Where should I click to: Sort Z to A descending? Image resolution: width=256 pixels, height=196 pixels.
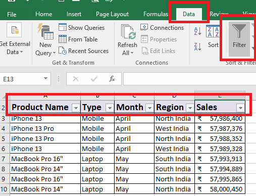point(197,46)
